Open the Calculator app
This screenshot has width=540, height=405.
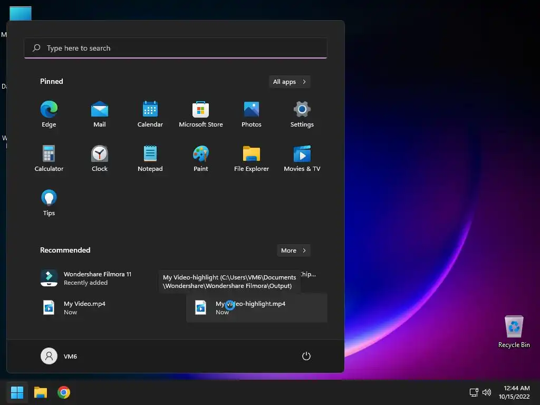pos(49,158)
